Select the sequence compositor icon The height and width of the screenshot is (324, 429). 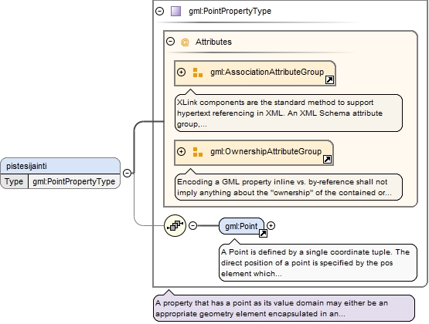175,225
